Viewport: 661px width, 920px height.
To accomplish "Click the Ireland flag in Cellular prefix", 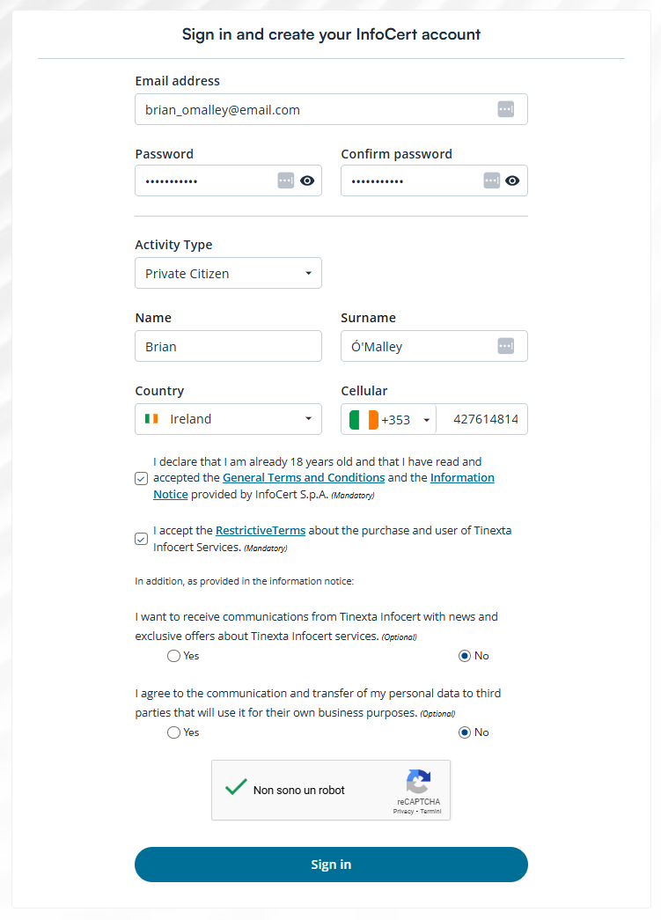I will tap(364, 420).
